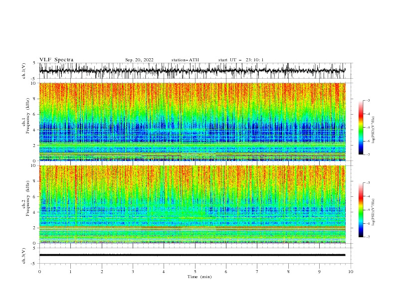Screen dimensions: 395x305
Task: Click the ch.2 spectrogram panel
Action: coord(192,204)
